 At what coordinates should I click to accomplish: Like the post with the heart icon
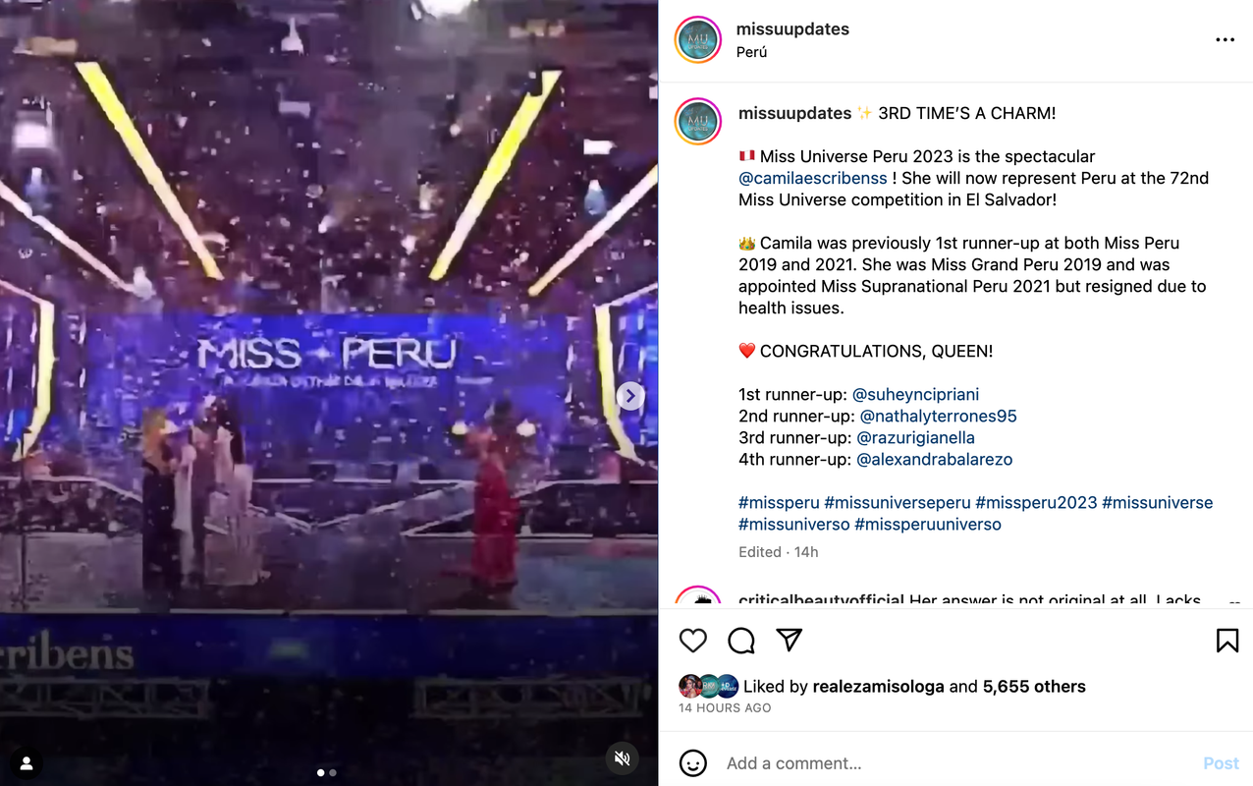693,641
